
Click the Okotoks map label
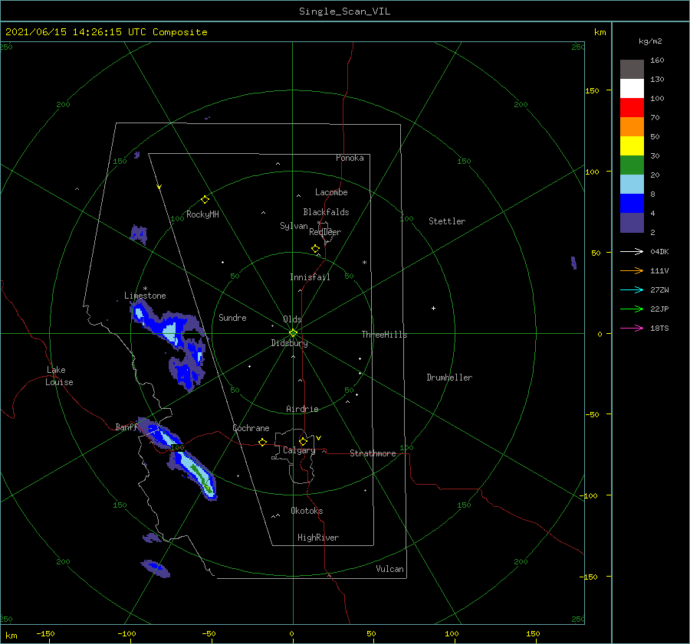(x=307, y=511)
